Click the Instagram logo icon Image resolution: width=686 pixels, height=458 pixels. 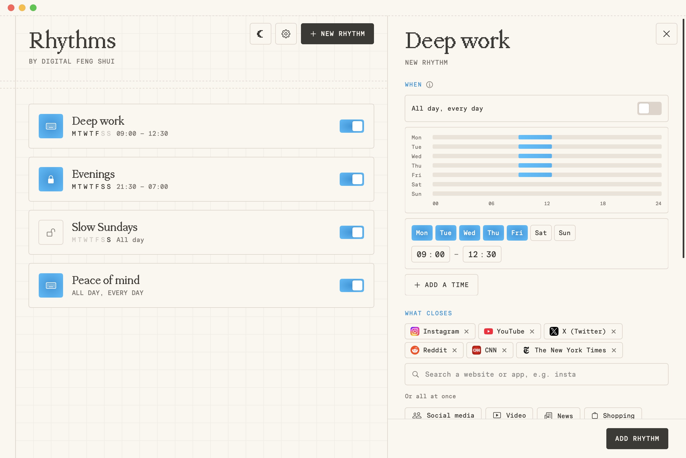(415, 332)
